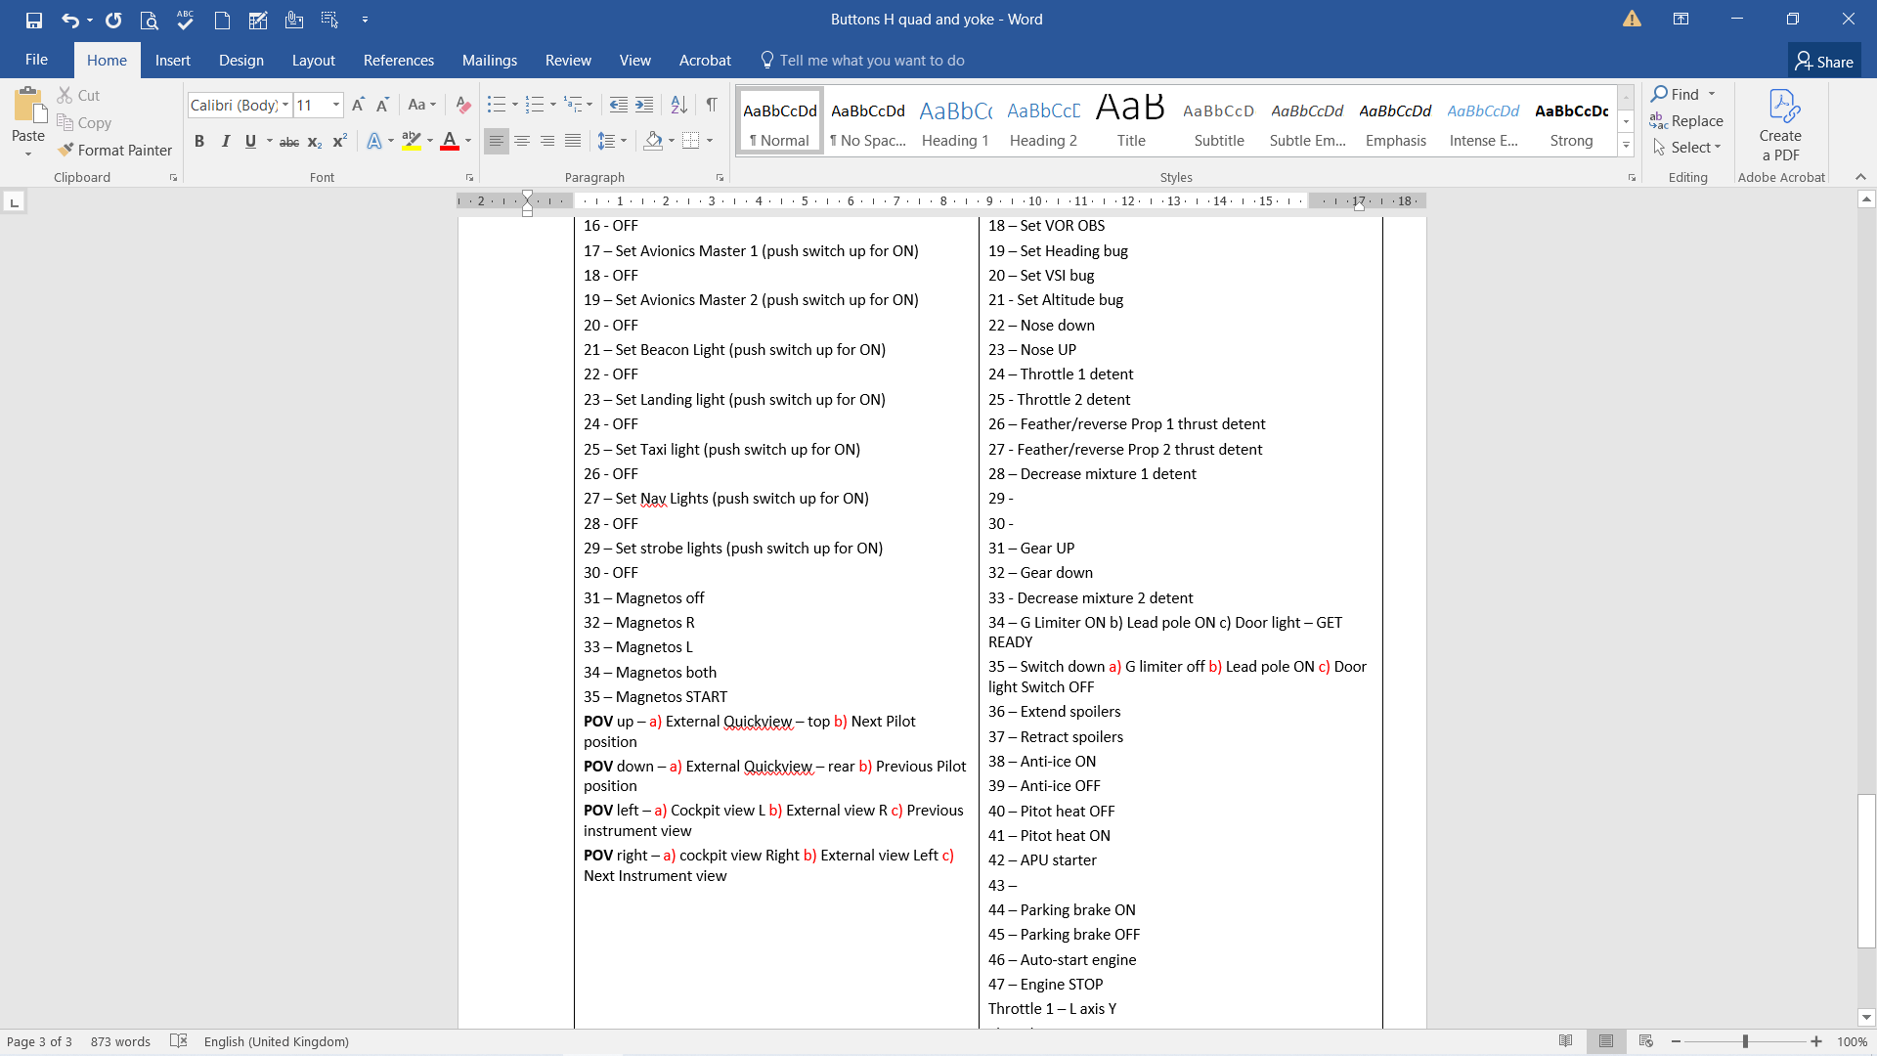
Task: Open the Select dropdown in Editing group
Action: [x=1688, y=147]
